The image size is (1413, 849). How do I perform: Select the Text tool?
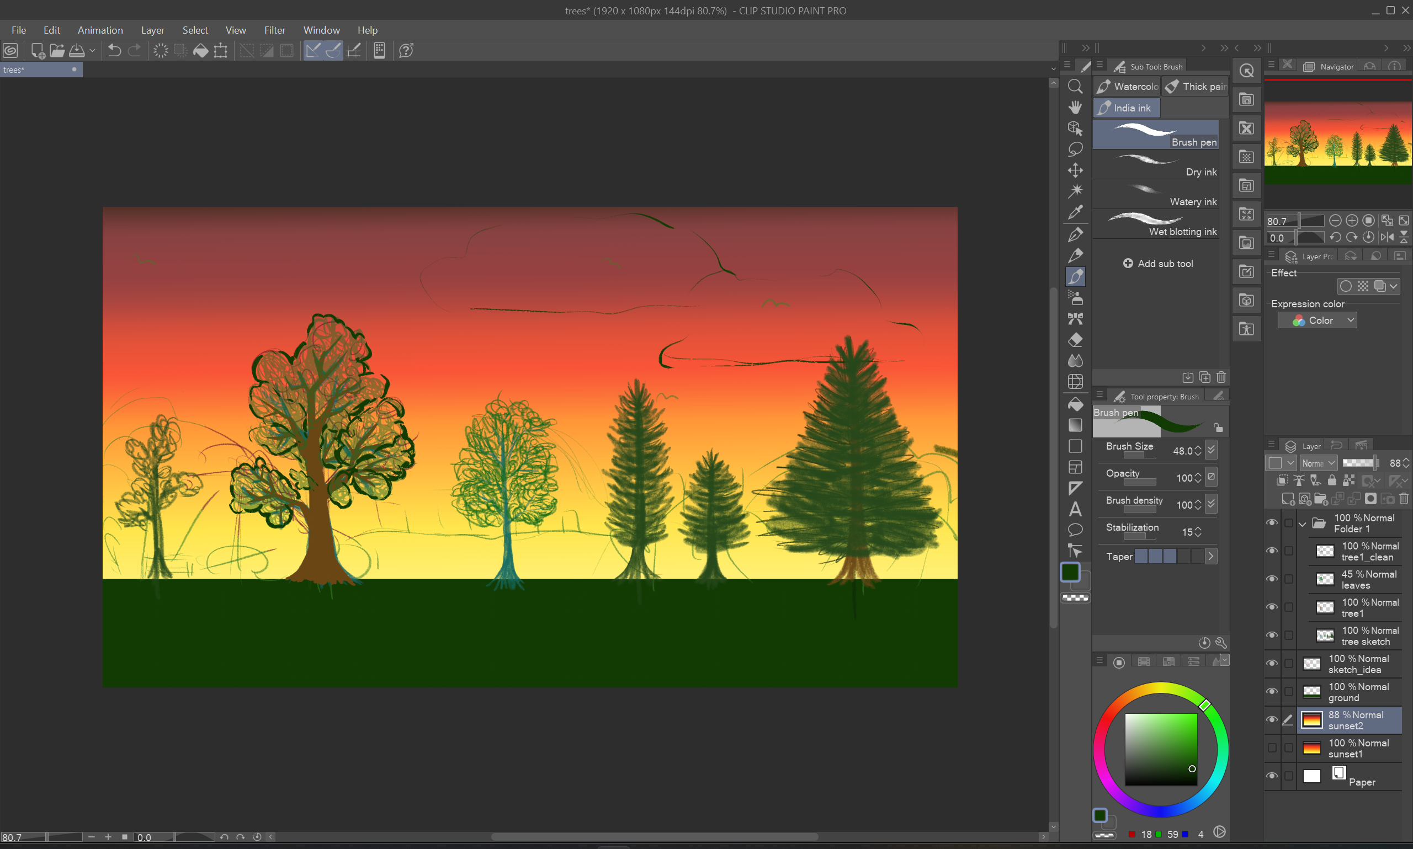pyautogui.click(x=1076, y=509)
